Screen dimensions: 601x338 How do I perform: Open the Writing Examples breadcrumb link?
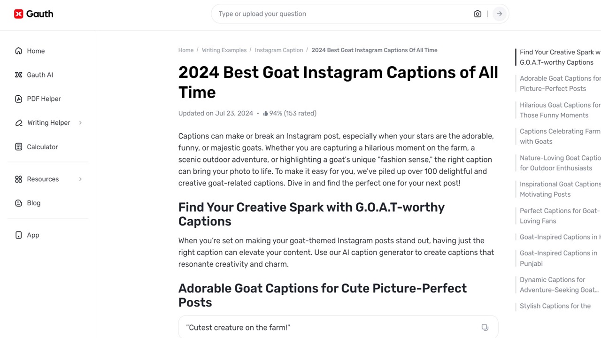point(224,50)
